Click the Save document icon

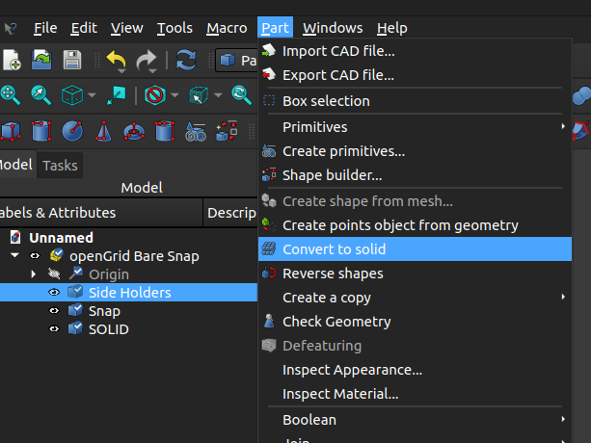[x=72, y=61]
